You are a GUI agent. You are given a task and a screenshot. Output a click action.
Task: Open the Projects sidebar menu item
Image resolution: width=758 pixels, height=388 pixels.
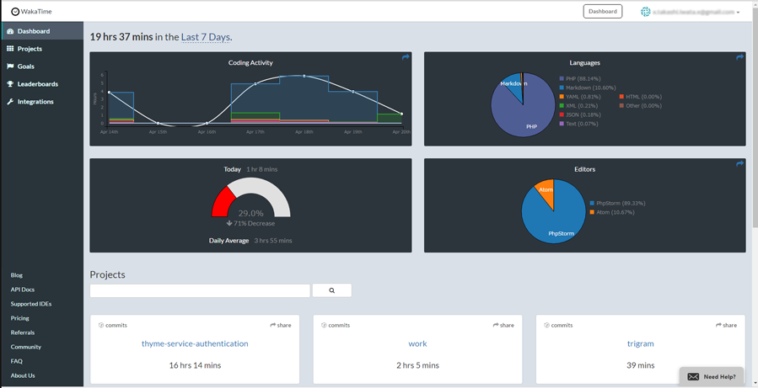coord(42,49)
